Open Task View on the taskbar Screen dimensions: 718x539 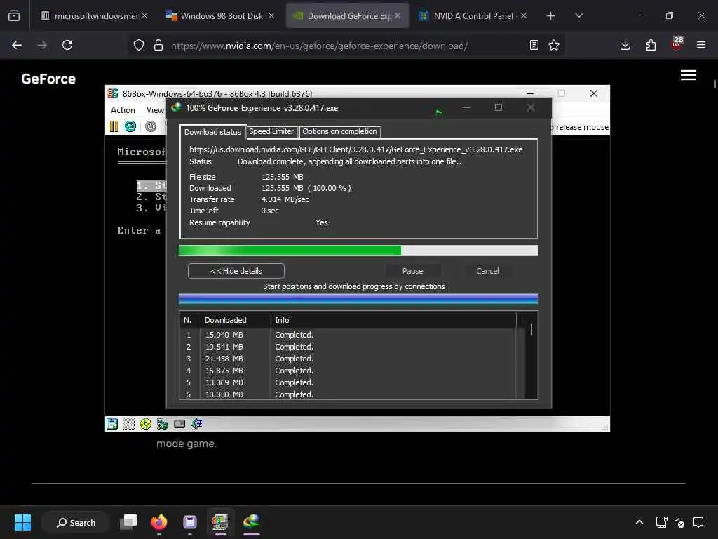[128, 522]
